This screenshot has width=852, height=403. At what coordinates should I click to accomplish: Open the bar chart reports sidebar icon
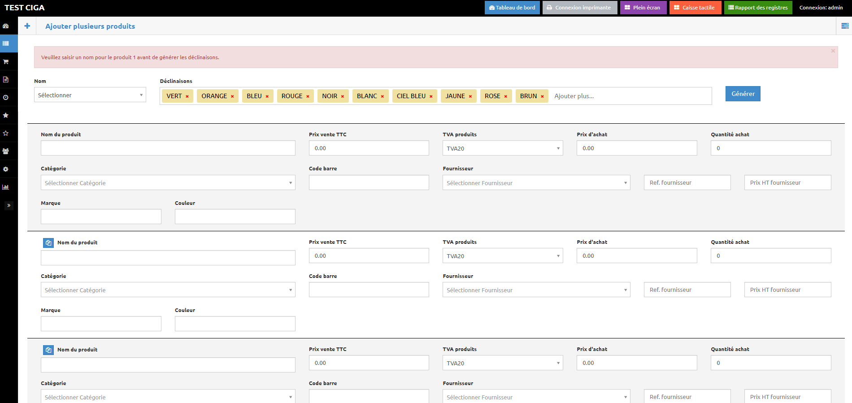point(6,187)
